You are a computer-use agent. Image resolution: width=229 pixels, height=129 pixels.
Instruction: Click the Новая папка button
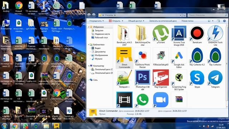pos(187,21)
